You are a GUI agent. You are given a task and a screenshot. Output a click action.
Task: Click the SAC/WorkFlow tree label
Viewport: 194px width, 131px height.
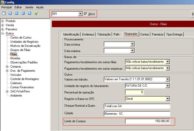tap(20, 91)
